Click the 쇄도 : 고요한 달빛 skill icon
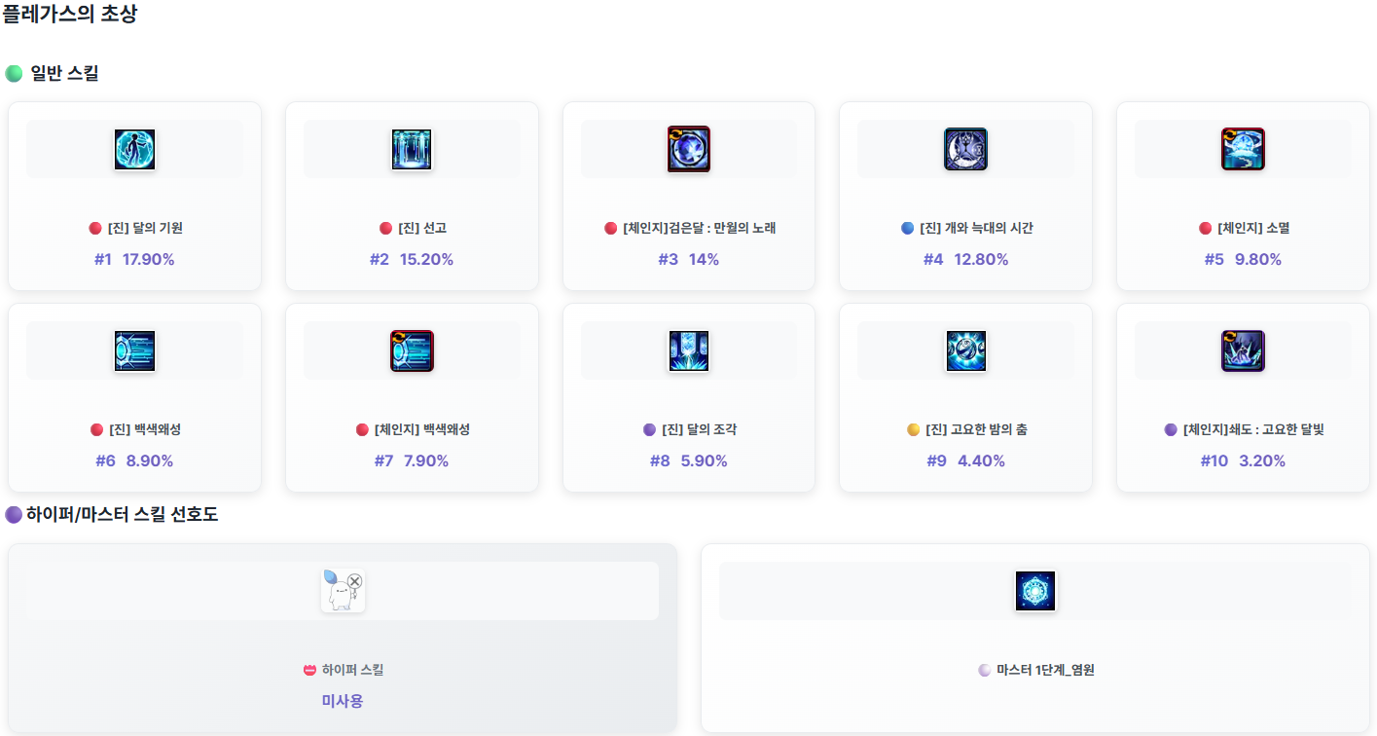This screenshot has height=736, width=1377. tap(1243, 351)
